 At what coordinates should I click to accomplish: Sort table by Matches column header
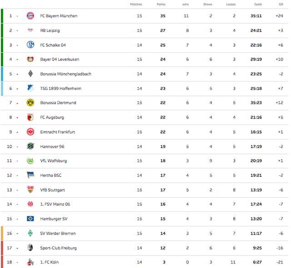coord(136,4)
